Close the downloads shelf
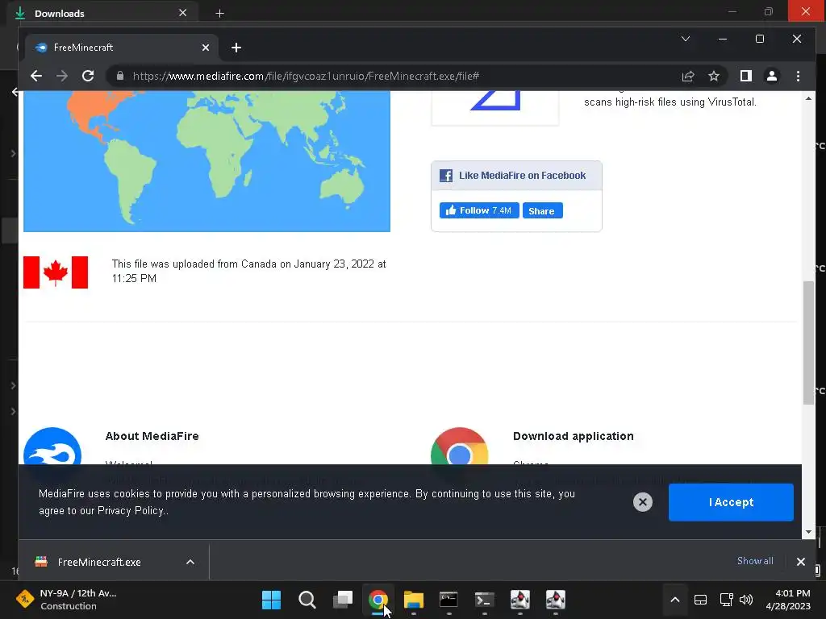 tap(801, 562)
